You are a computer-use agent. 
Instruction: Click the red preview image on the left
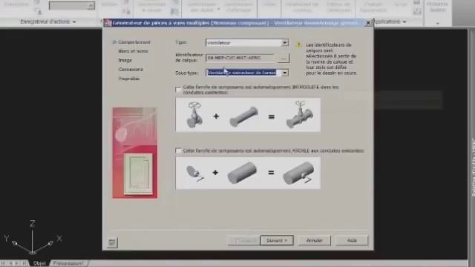click(x=135, y=153)
